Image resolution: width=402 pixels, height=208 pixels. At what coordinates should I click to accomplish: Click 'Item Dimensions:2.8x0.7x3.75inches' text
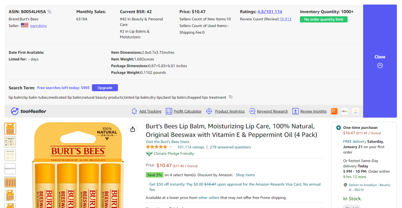143,52
